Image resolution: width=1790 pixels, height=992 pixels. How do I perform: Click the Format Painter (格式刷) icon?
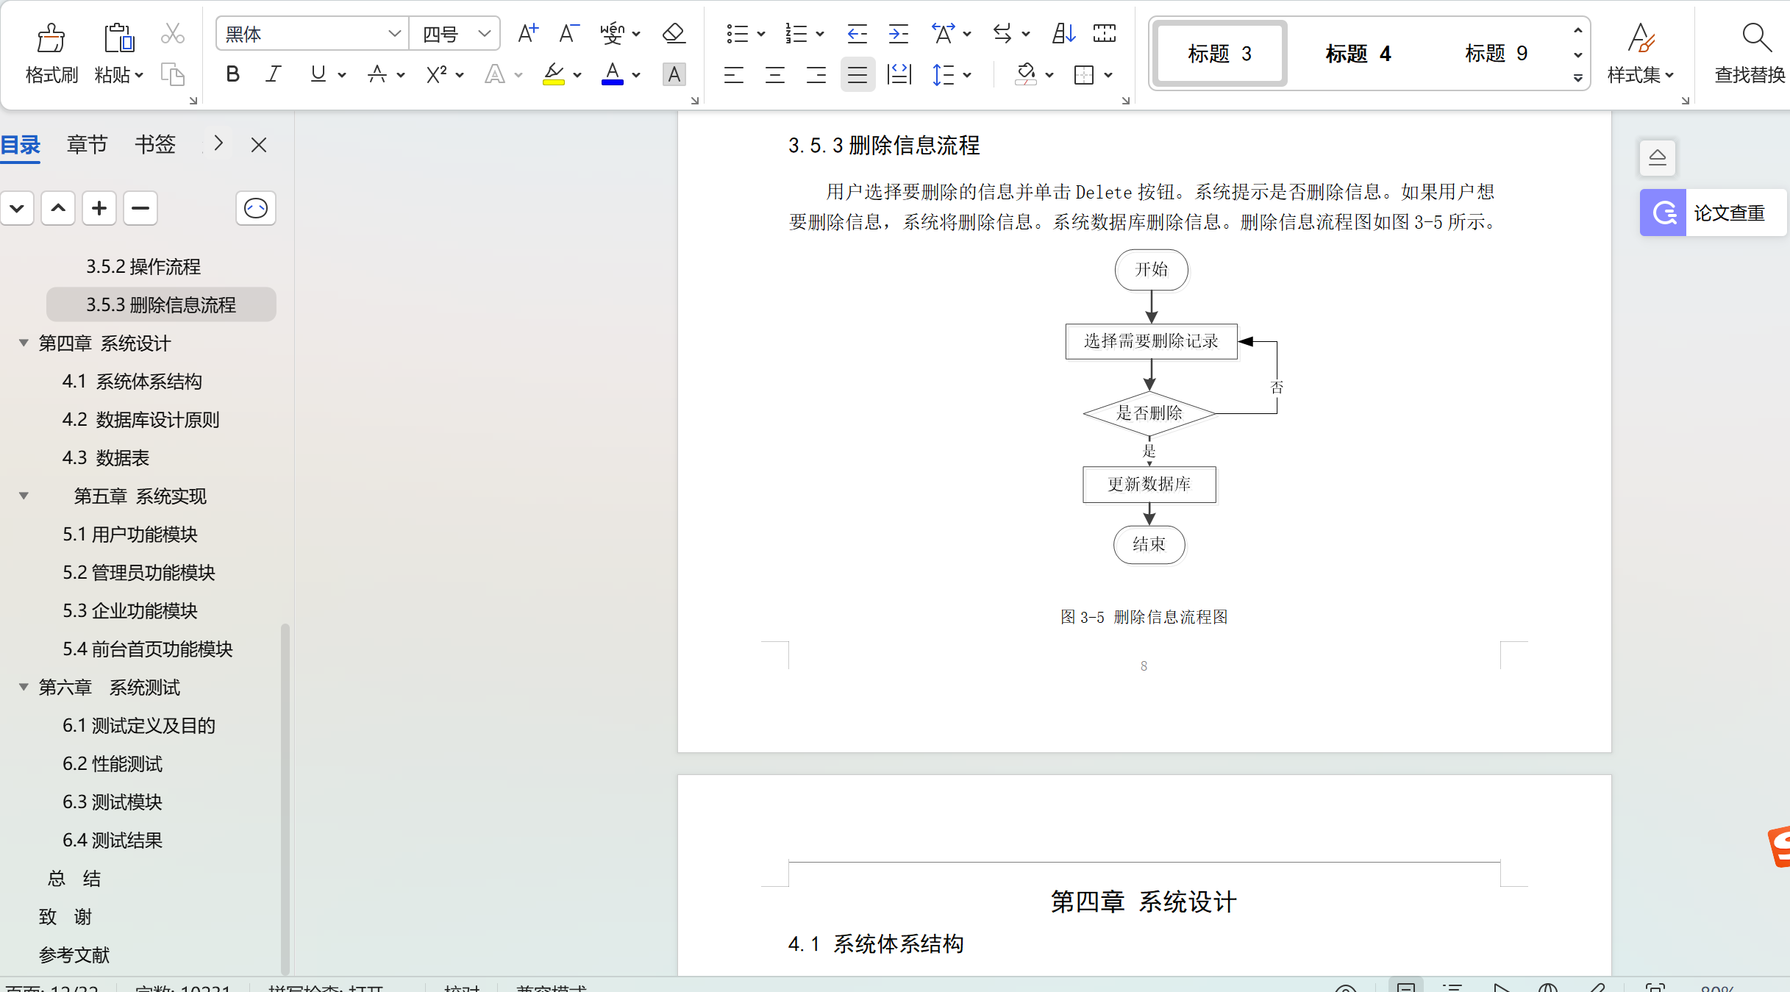pos(51,38)
